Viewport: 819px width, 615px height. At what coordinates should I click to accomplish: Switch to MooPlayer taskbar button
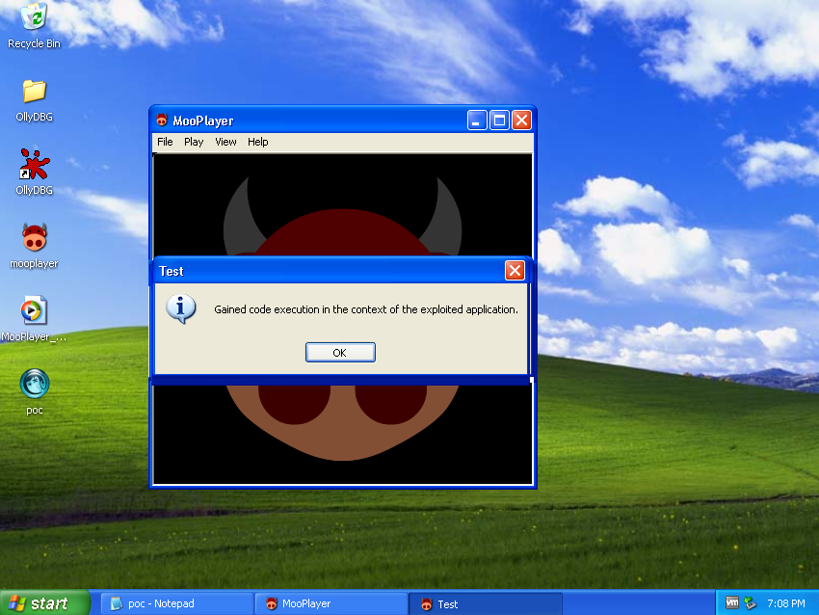[x=330, y=603]
